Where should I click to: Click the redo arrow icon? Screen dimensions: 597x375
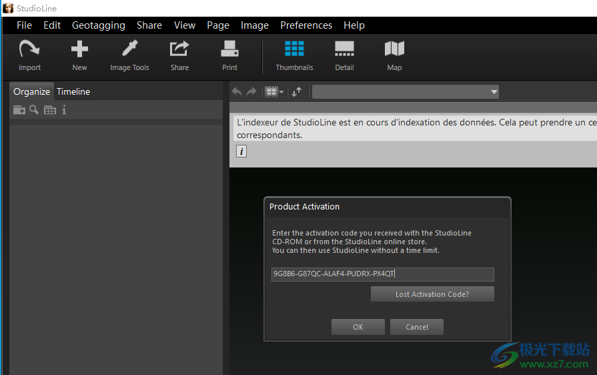(x=251, y=92)
